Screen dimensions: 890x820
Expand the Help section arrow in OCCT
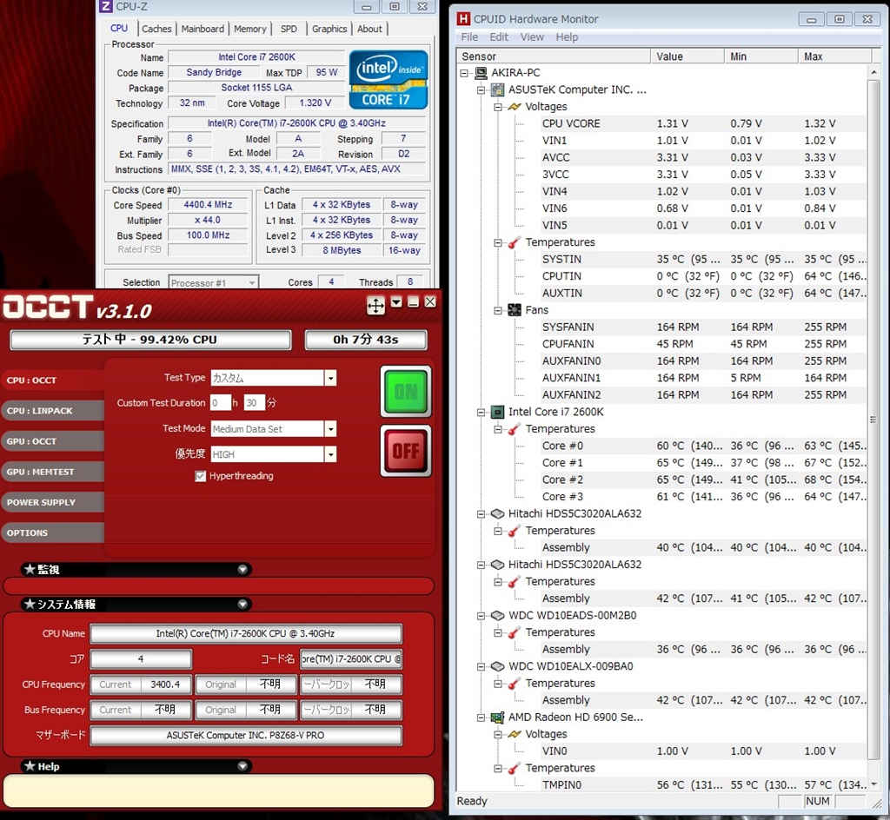tap(242, 766)
